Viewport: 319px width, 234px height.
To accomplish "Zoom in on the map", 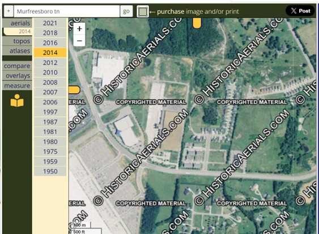I will (79, 29).
